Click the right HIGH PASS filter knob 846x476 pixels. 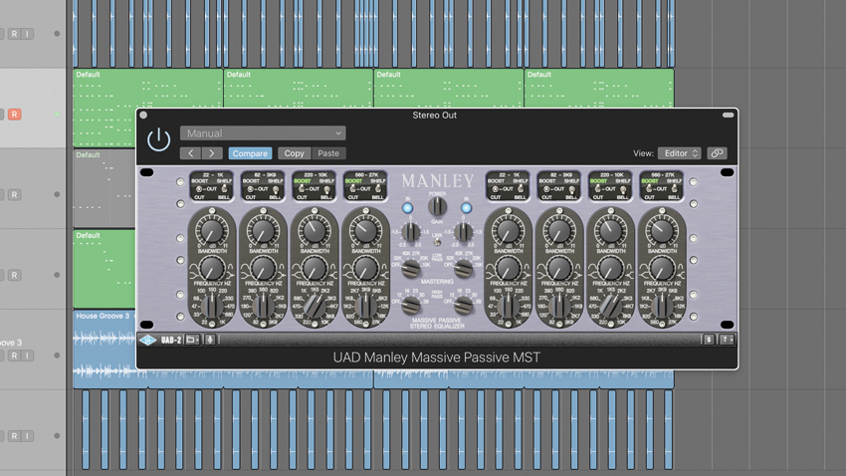463,306
